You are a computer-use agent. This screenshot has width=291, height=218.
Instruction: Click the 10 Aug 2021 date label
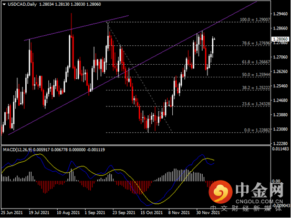tap(68, 213)
